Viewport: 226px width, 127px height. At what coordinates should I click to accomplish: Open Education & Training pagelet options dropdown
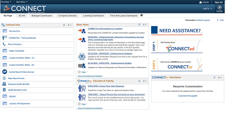tap(144, 81)
